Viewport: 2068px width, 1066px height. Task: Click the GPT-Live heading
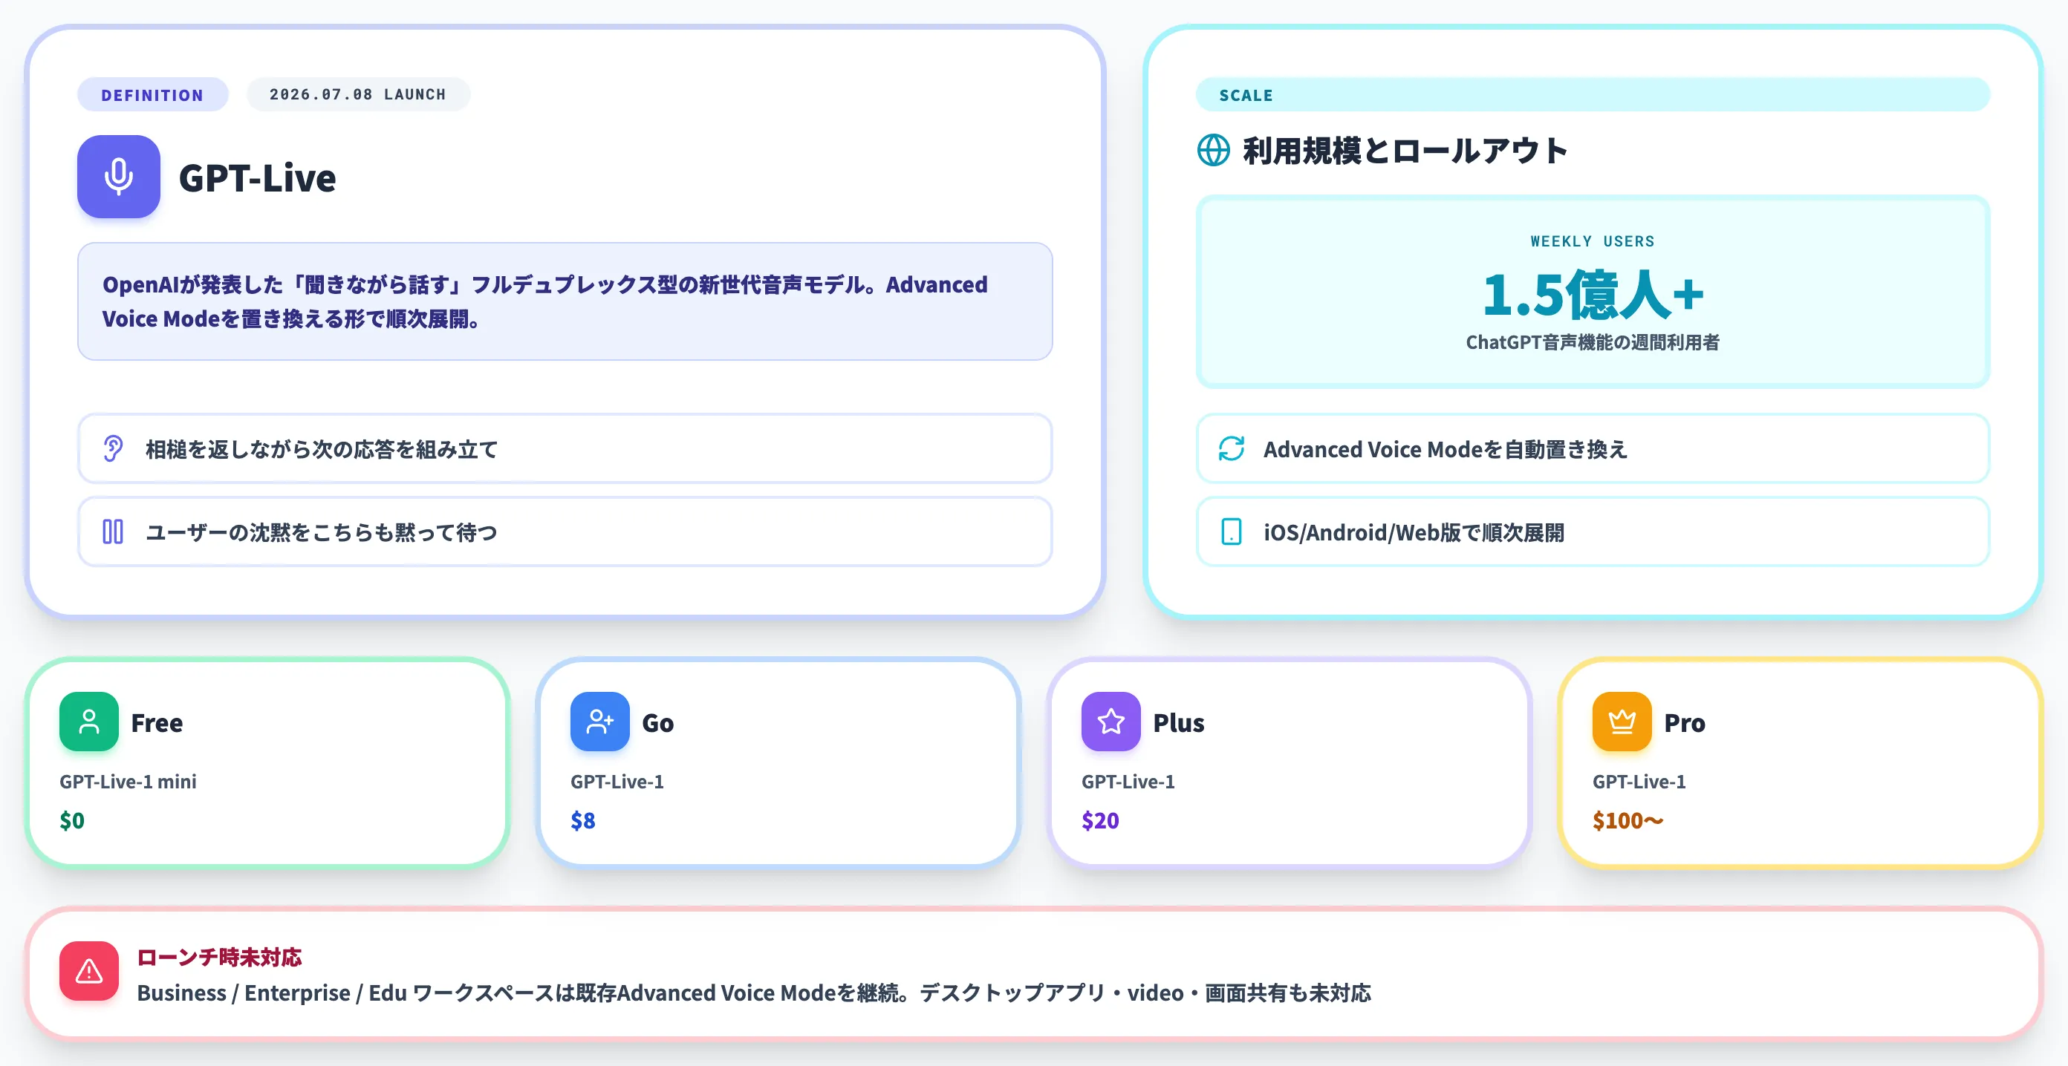tap(258, 177)
